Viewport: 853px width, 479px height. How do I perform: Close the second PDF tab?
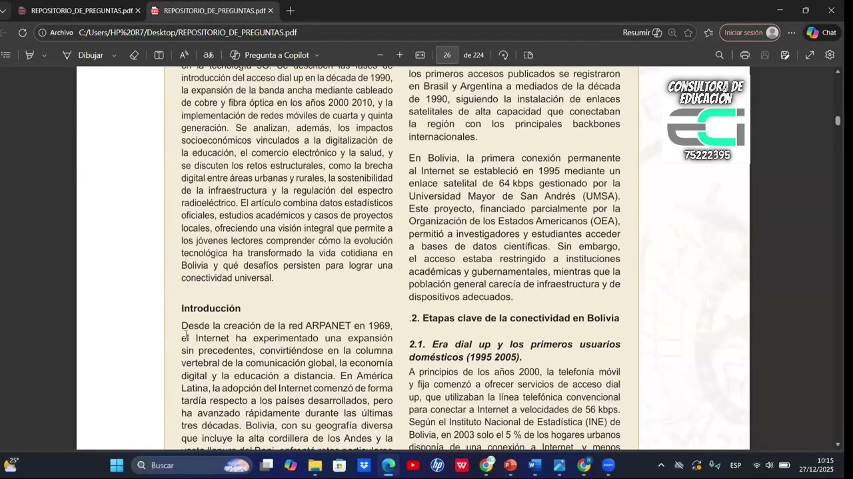(271, 11)
